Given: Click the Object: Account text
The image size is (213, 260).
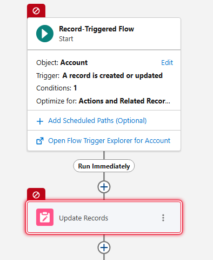Looking at the screenshot, I should pos(62,63).
